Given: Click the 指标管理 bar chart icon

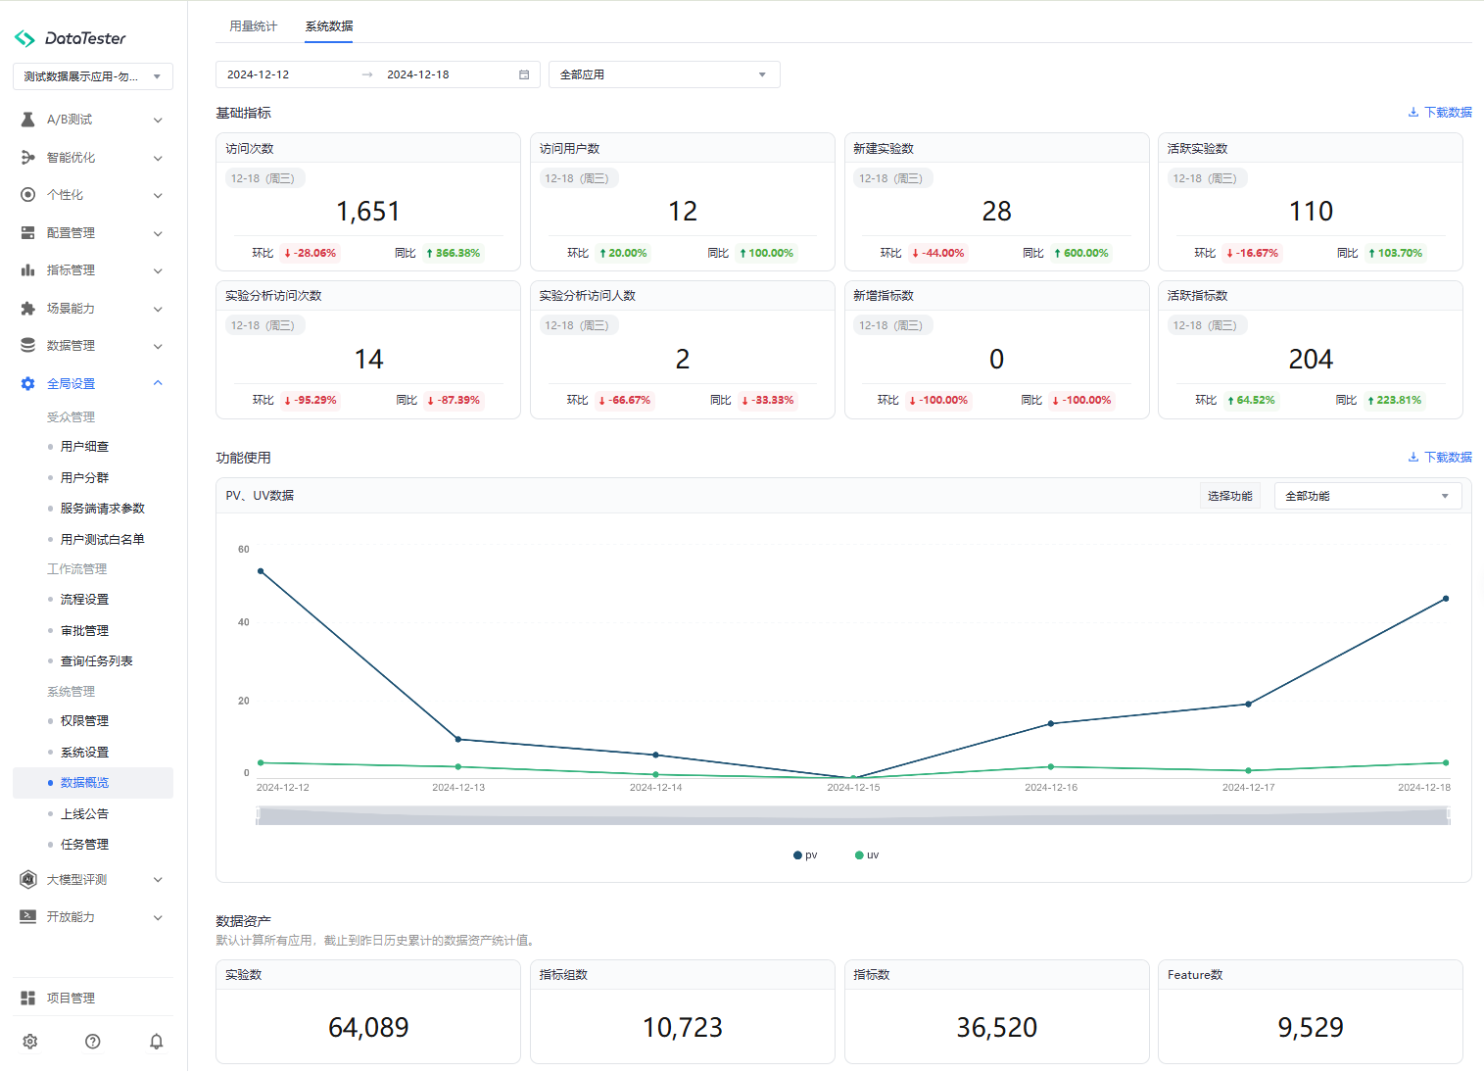Looking at the screenshot, I should click(27, 270).
